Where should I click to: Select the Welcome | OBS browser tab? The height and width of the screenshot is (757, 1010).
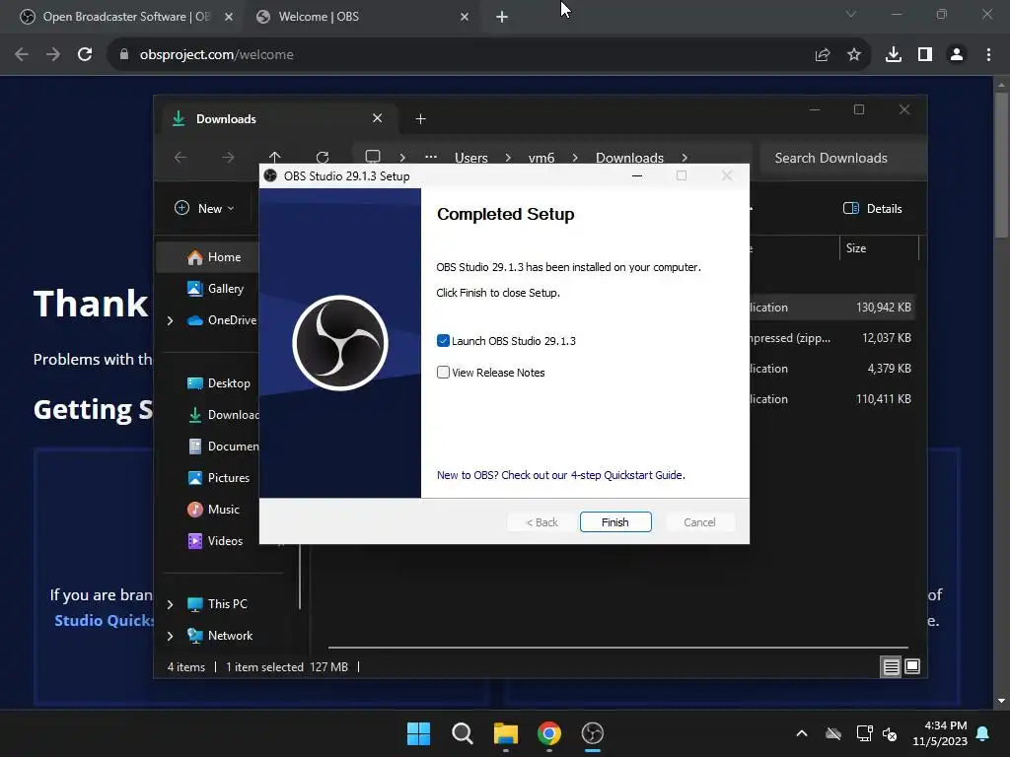point(363,17)
